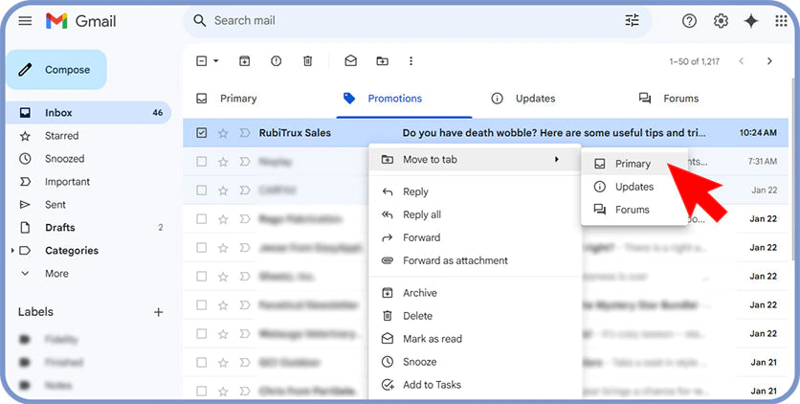The image size is (800, 404).
Task: Open Settings gear icon
Action: click(721, 21)
